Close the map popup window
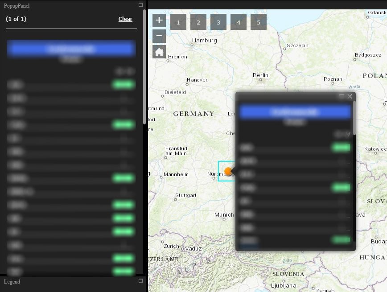Image resolution: width=387 pixels, height=292 pixels. coord(350,96)
